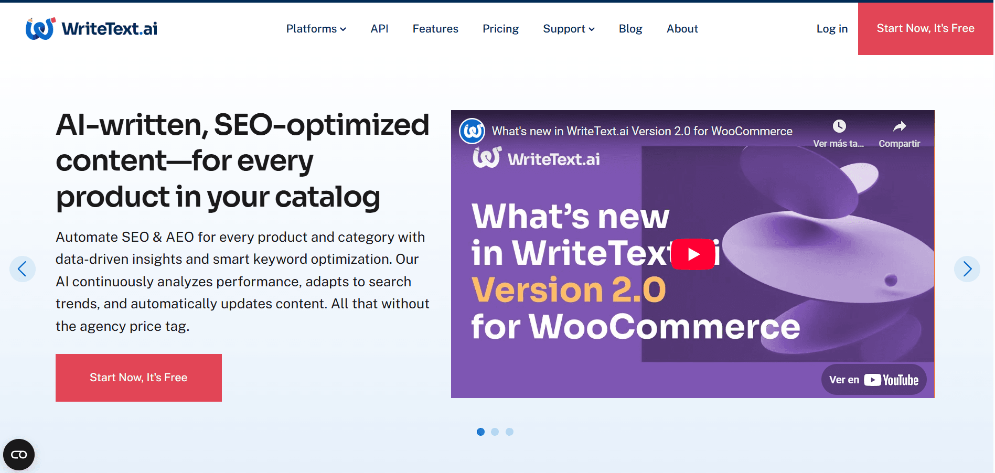Open the Support dropdown menu
This screenshot has width=995, height=473.
(x=568, y=29)
